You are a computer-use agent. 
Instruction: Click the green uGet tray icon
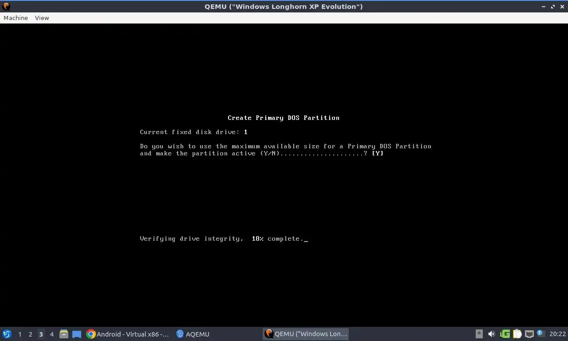coord(505,334)
